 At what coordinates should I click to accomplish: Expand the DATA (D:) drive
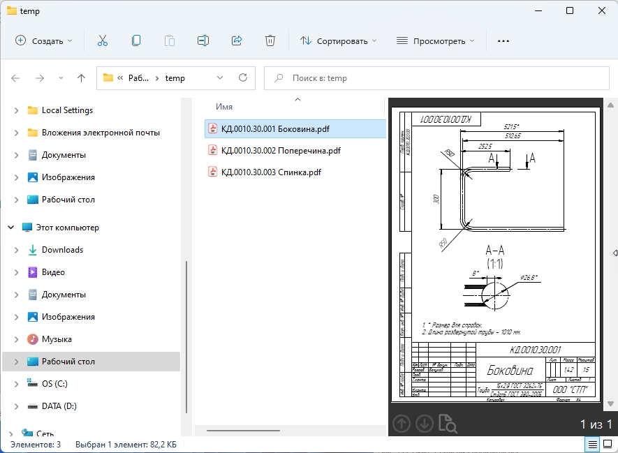[16, 406]
